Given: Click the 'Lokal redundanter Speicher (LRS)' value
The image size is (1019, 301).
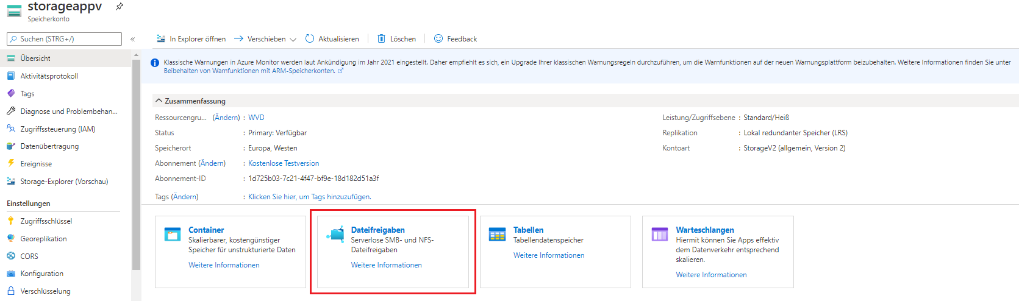Looking at the screenshot, I should tap(795, 133).
